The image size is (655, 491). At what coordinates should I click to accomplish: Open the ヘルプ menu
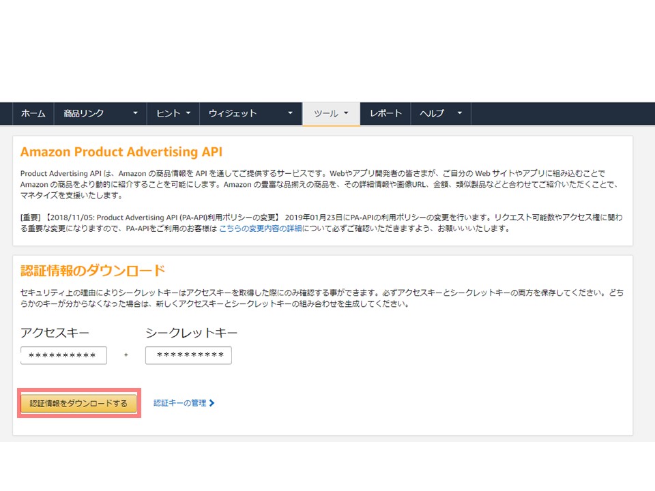432,114
